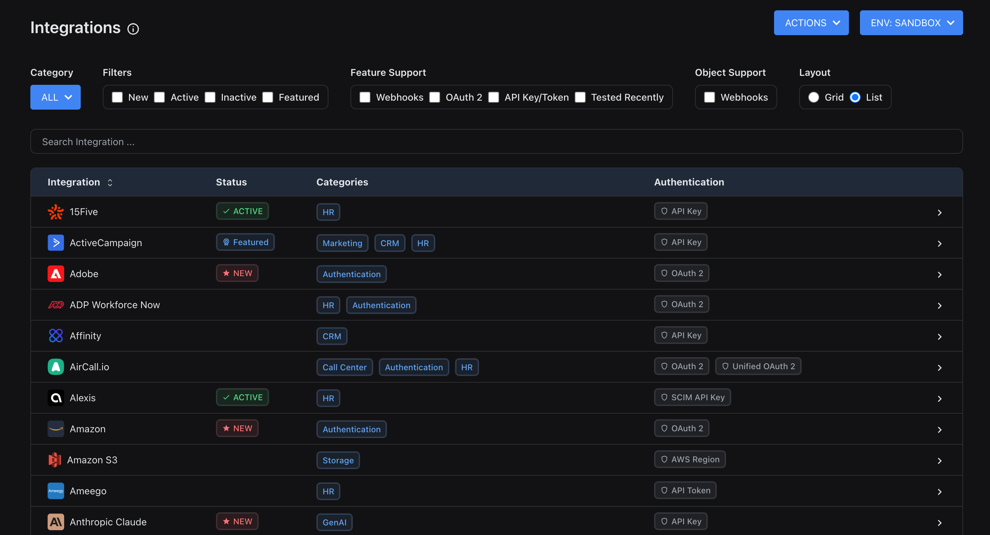The image size is (990, 535).
Task: Click the Unified OAuth 2 badge
Action: pos(758,366)
